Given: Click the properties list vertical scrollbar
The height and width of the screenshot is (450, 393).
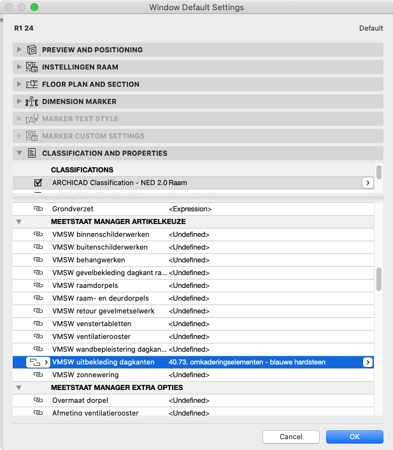Looking at the screenshot, I should tap(378, 278).
